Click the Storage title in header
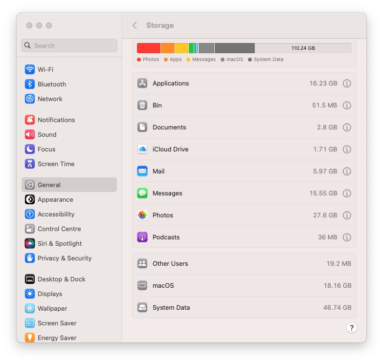Screen dimensions: 383x363 coord(160,25)
